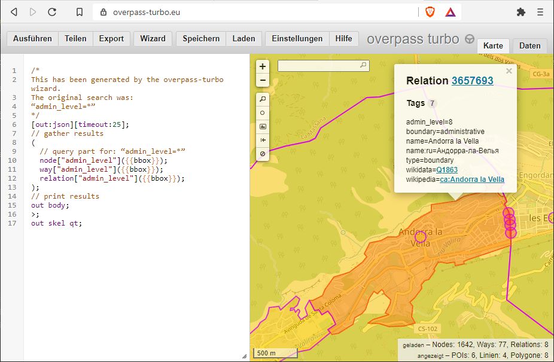Screen dimensions: 554x362
Task: Open Brave Rewards triangle icon
Action: pos(450,13)
